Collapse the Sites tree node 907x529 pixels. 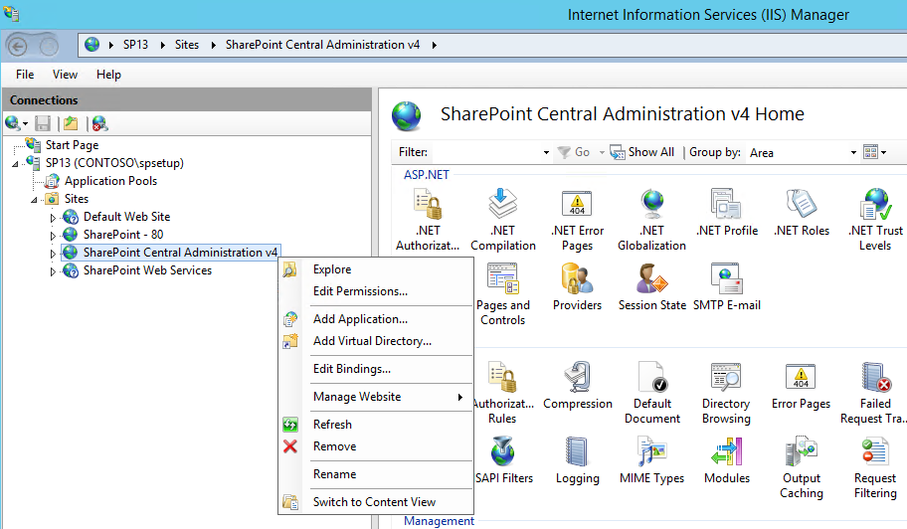point(34,200)
